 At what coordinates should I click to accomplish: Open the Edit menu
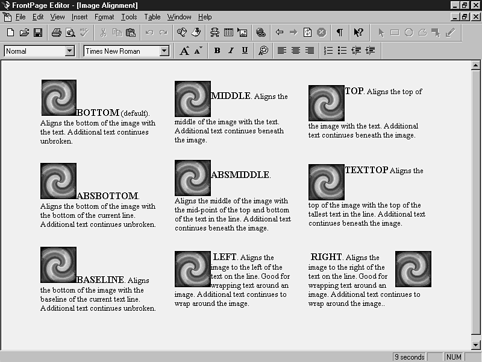tap(38, 17)
